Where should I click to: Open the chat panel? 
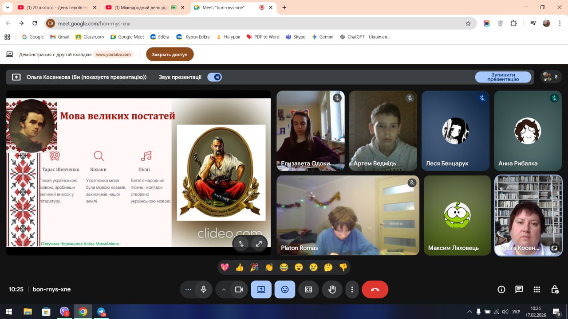pos(519,289)
